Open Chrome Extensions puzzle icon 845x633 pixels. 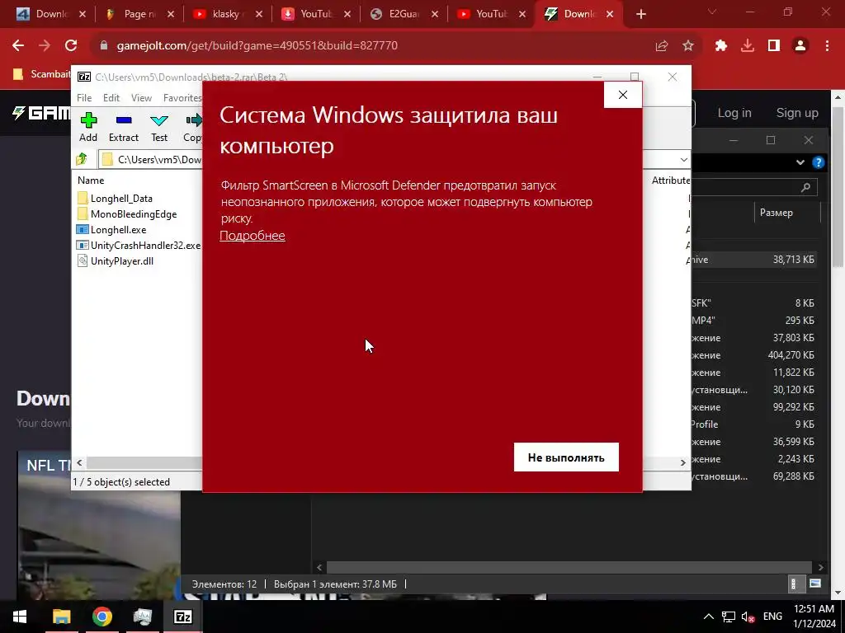[721, 46]
